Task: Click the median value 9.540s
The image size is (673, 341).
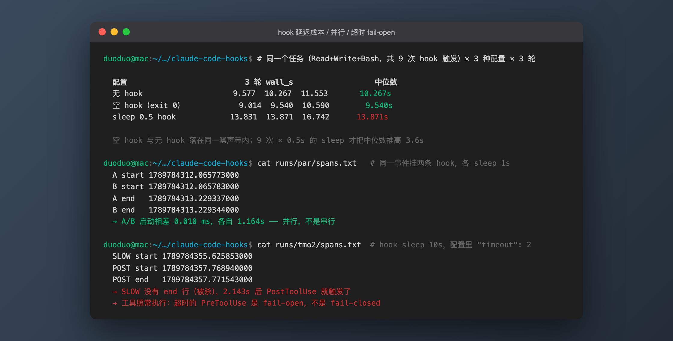Action: coord(379,105)
